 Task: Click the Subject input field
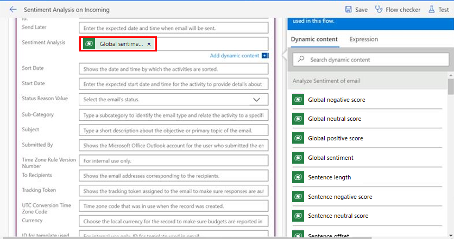point(173,130)
